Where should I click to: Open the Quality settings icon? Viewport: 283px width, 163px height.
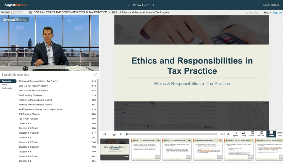click(x=243, y=134)
